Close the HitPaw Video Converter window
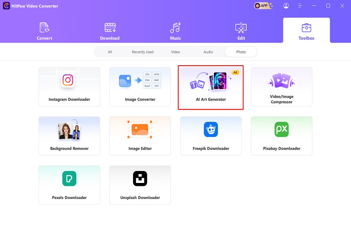The width and height of the screenshot is (351, 233). (342, 6)
